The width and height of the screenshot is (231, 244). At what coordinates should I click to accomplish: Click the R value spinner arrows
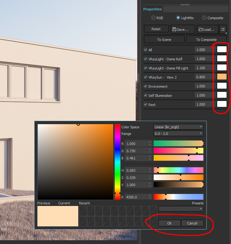(150, 144)
